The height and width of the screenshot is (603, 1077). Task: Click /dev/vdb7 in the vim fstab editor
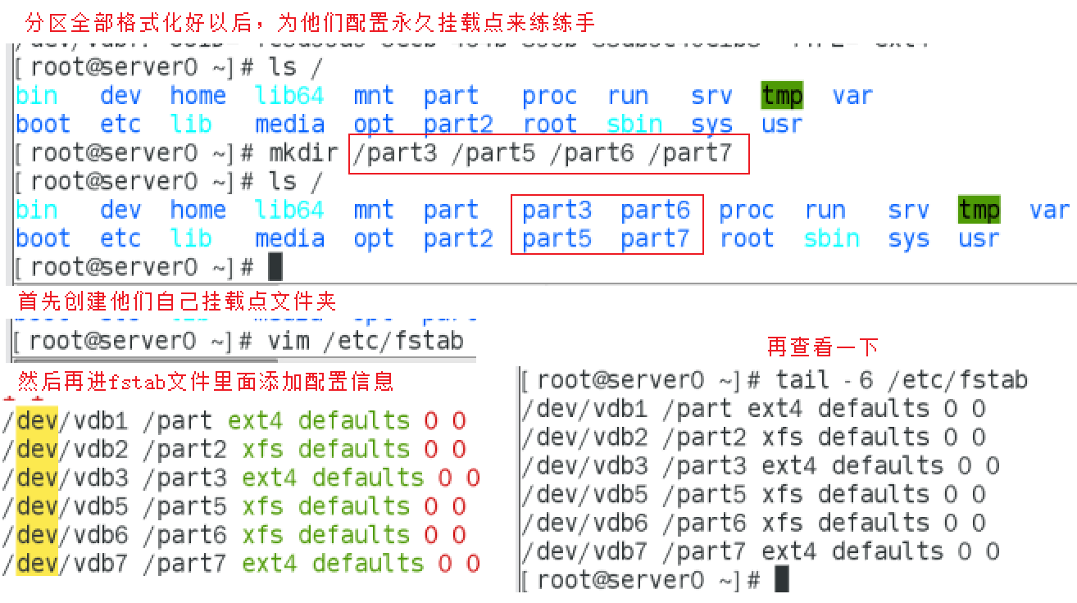[66, 564]
